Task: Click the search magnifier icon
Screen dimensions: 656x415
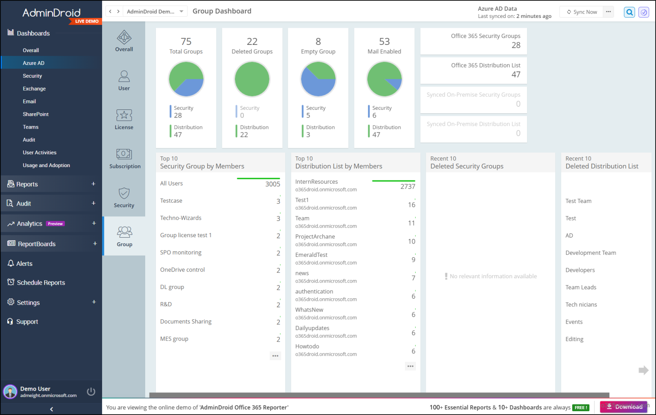Action: pyautogui.click(x=629, y=12)
